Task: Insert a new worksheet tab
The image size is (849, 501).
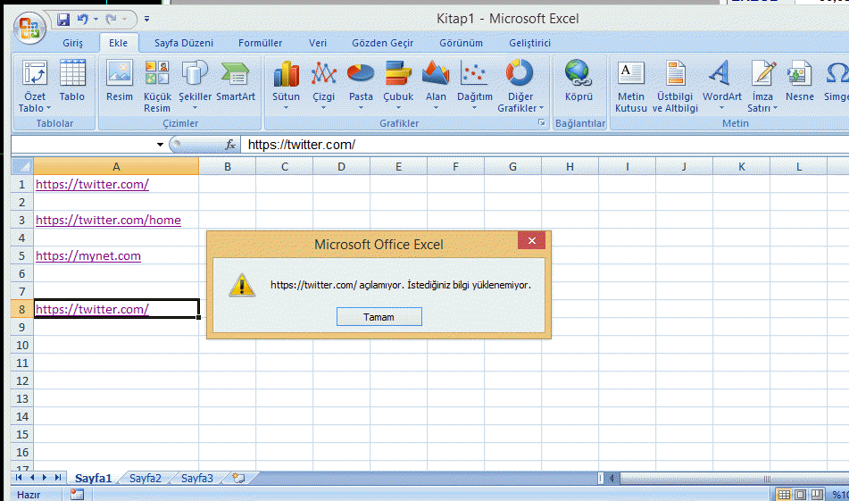Action: pyautogui.click(x=238, y=478)
